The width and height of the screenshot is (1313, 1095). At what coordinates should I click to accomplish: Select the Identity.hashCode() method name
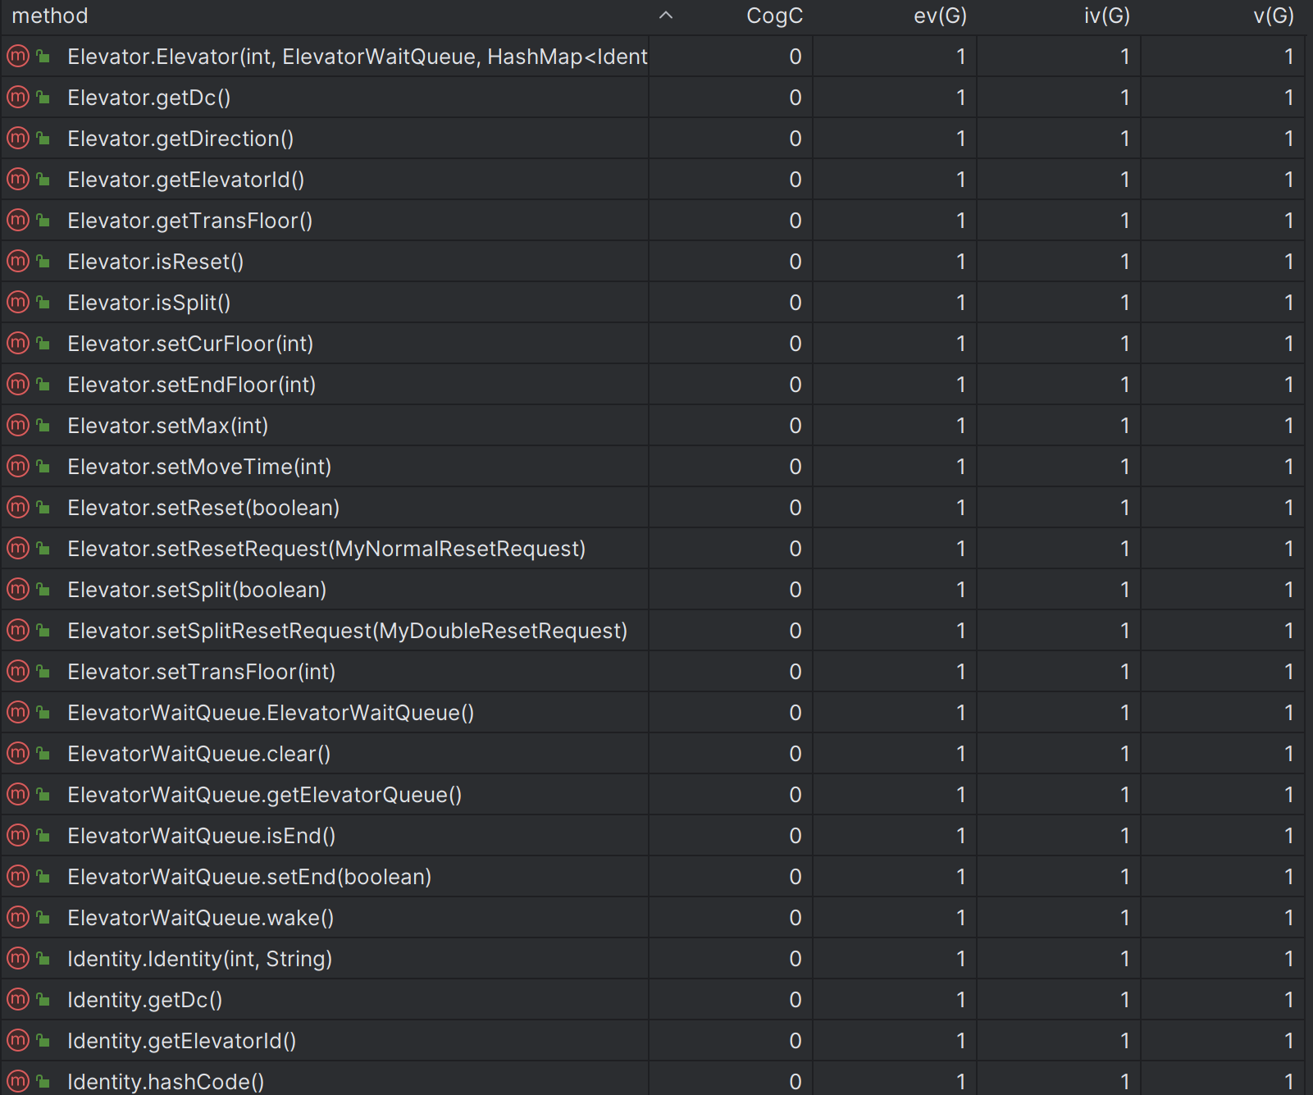166,1082
